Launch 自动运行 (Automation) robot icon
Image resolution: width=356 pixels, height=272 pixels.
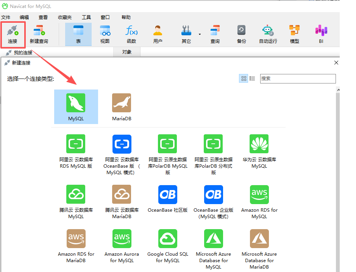pyautogui.click(x=268, y=34)
